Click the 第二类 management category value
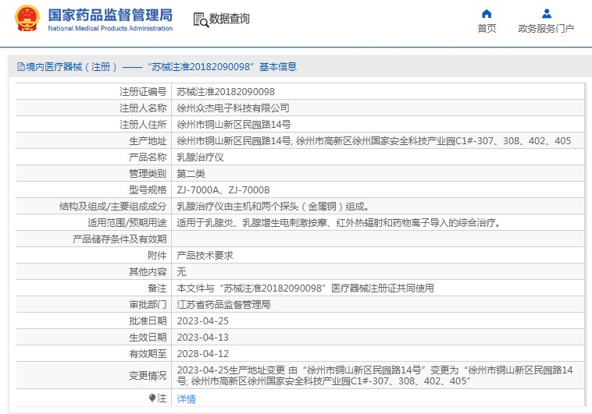The height and width of the screenshot is (414, 592). coord(191,174)
